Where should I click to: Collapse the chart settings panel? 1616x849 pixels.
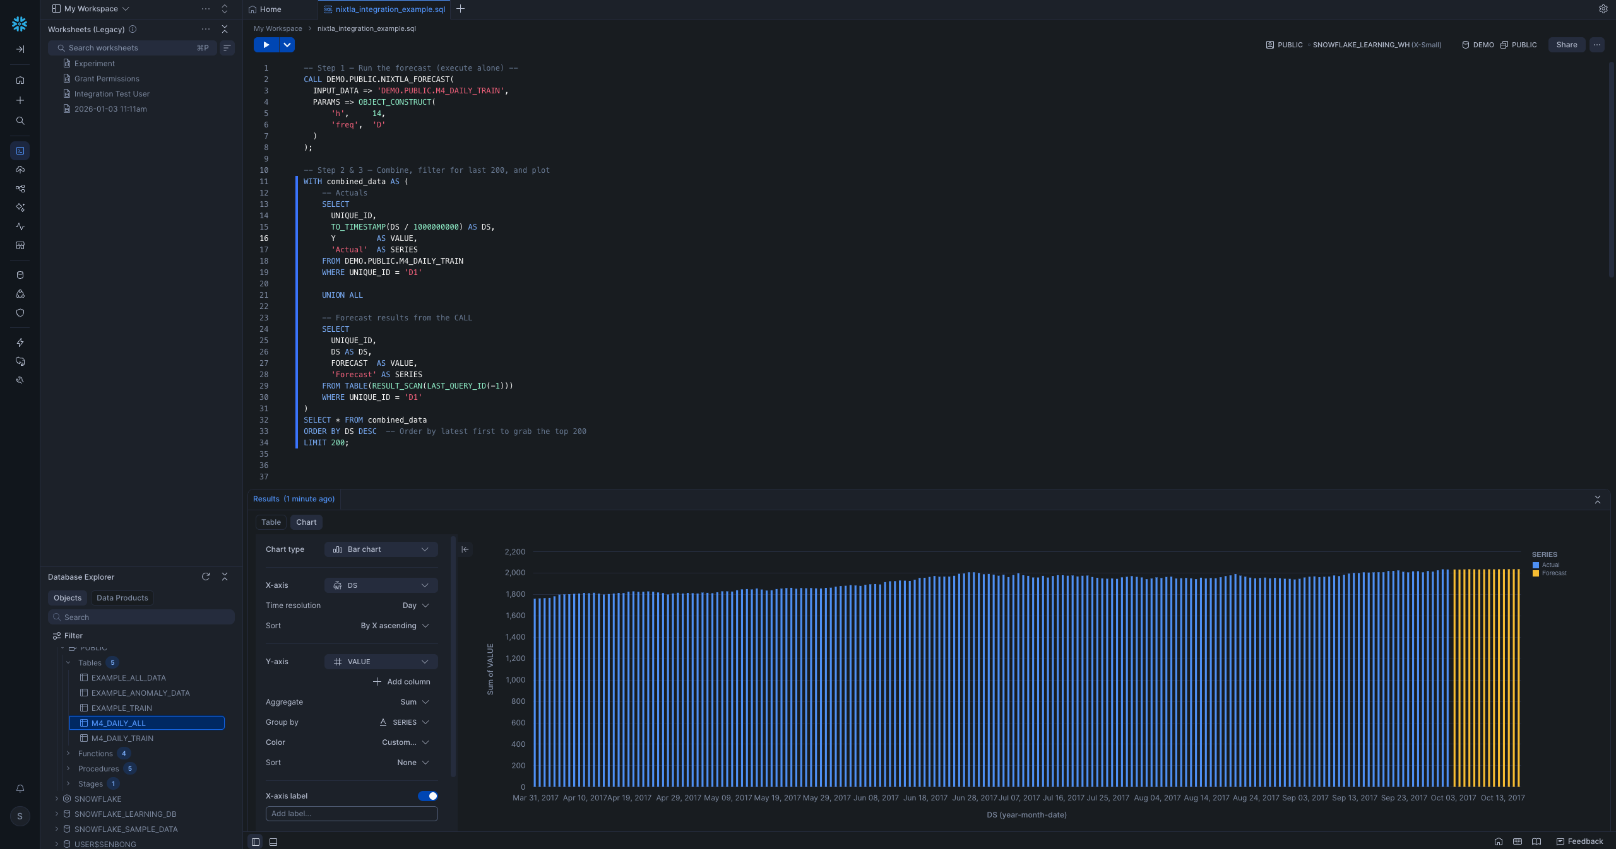coord(465,549)
